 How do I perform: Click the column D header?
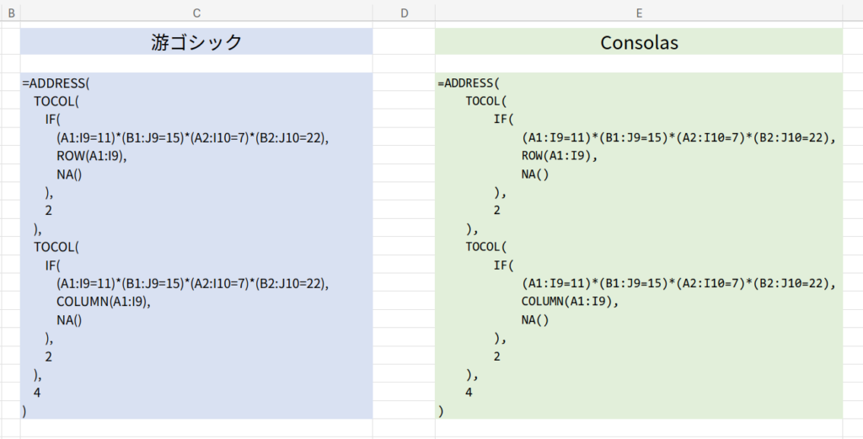404,13
